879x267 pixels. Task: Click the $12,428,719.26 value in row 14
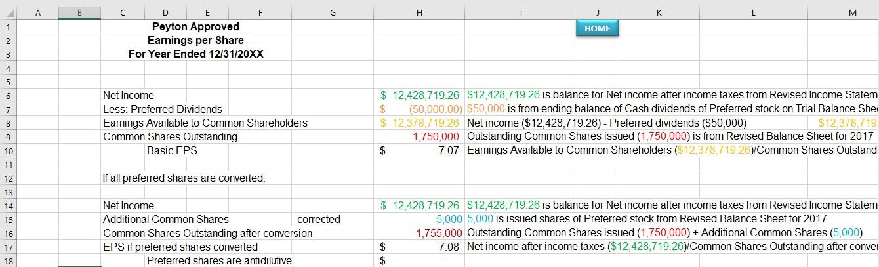[420, 206]
